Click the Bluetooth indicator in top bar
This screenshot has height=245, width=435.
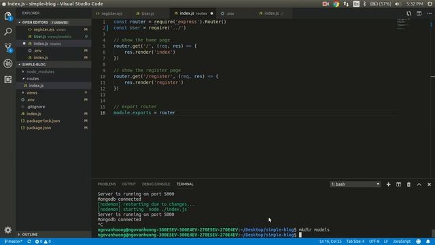click(x=365, y=4)
